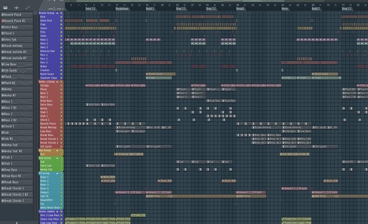368x224 pixels.
Task: Jump to Breakdown timeline marker
Action: (122, 9)
